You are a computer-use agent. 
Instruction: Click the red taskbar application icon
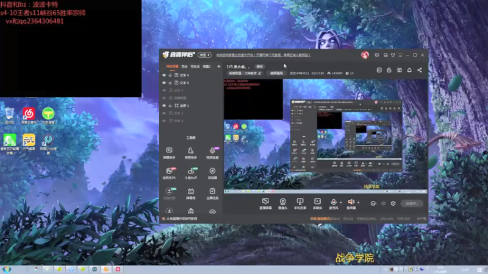click(x=118, y=269)
